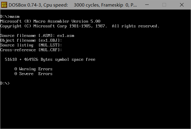Click the number 464926 in output
The image size is (191, 129).
coord(31,59)
